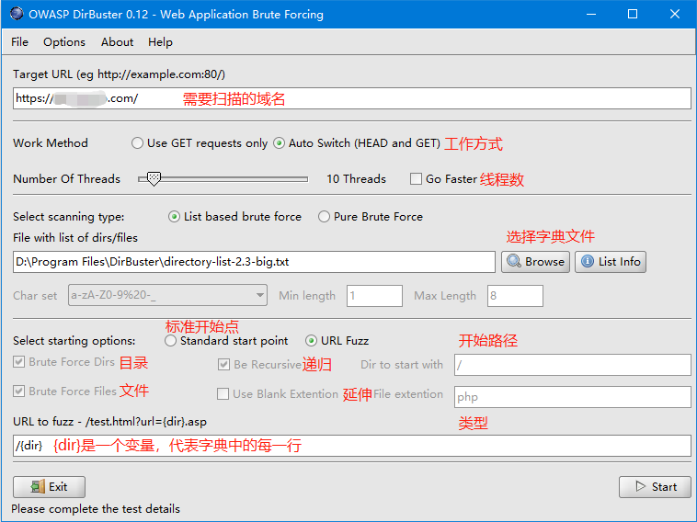Click the Exit button with door icon
Screen dimensions: 697x522
pos(49,487)
